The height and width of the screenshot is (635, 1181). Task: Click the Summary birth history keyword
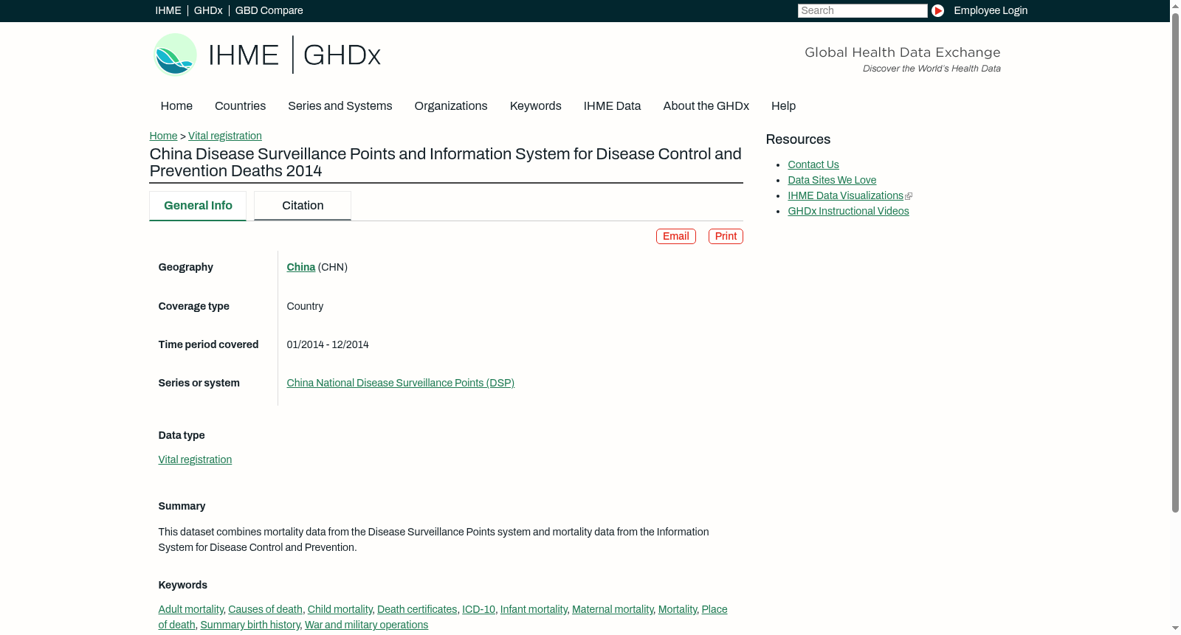coord(250,625)
